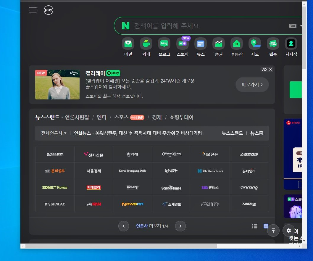Click the AD info label
This screenshot has width=313, height=261.
pyautogui.click(x=264, y=70)
